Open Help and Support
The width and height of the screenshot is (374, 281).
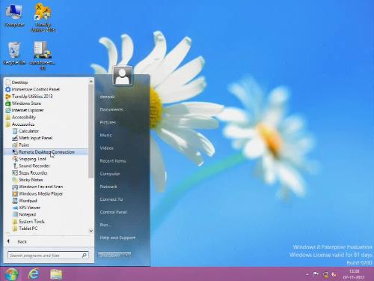(x=117, y=238)
